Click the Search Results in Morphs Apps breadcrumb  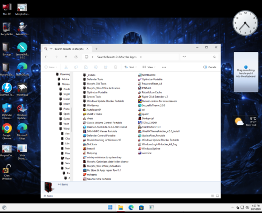tap(117, 57)
